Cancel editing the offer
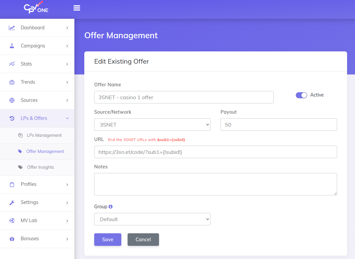 (x=143, y=240)
